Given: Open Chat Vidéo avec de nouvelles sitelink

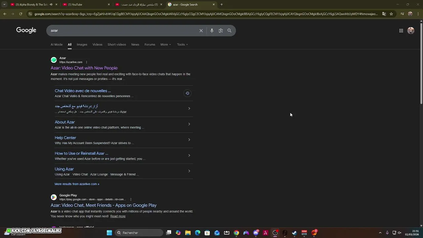Looking at the screenshot, I should [83, 91].
